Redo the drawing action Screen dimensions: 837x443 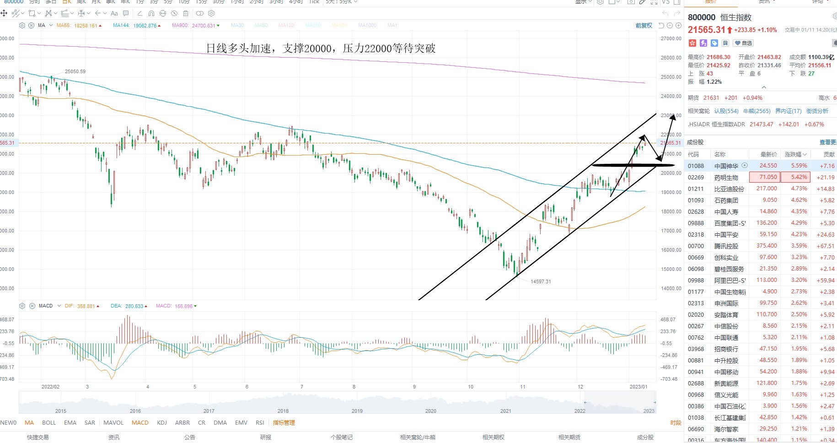(x=677, y=13)
